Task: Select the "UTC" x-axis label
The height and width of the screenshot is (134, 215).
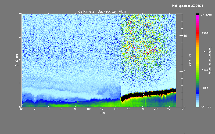Action: (x=102, y=113)
